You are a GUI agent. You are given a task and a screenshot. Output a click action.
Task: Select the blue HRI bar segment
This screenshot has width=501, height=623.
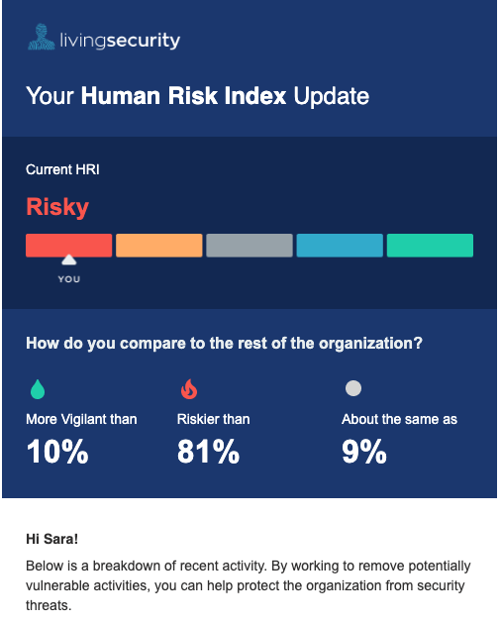(x=340, y=246)
